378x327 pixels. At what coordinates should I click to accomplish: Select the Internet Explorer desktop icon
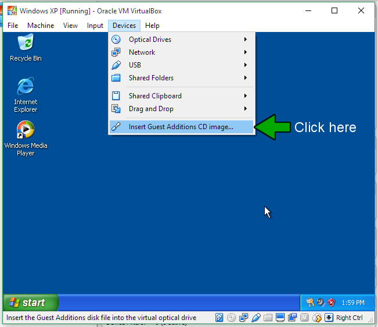coord(26,95)
